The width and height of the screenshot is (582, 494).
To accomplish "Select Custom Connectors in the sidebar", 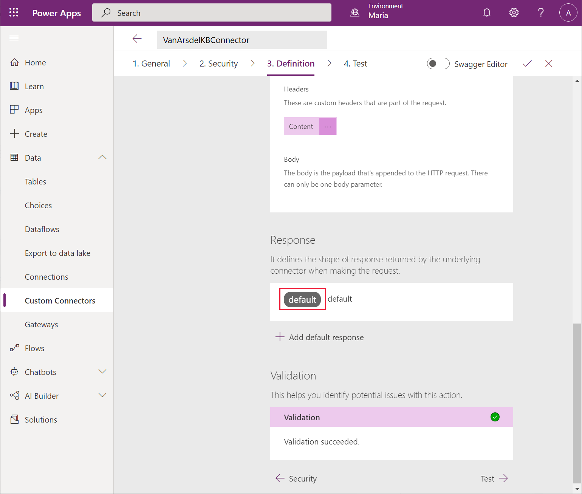I will pos(57,300).
